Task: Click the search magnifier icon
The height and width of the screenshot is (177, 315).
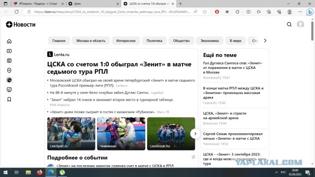Action: click(x=289, y=25)
